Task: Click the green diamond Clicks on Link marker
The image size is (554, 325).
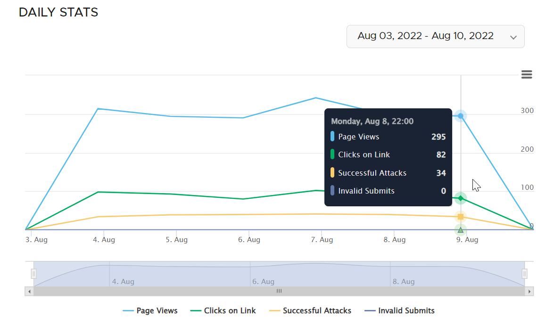Action: 461,198
